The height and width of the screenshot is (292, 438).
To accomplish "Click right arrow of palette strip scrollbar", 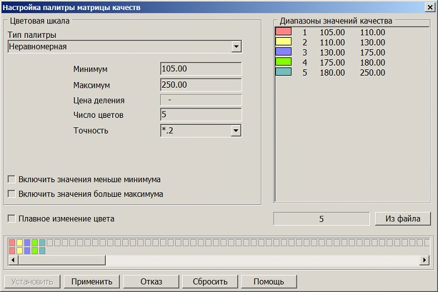I will point(428,260).
